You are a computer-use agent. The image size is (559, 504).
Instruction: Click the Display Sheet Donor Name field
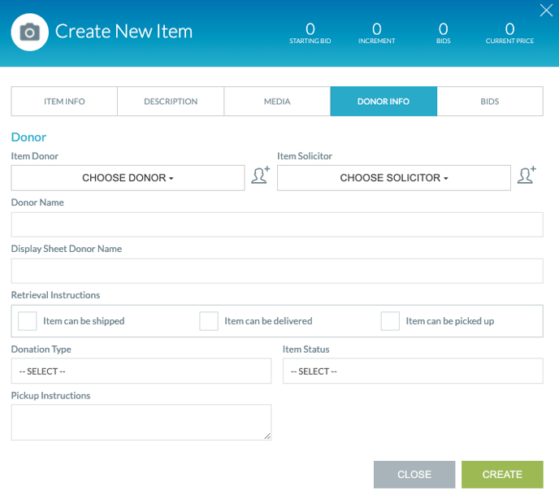click(x=277, y=271)
